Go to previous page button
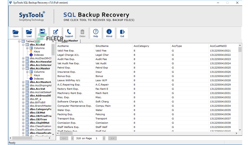 [x=72, y=138]
